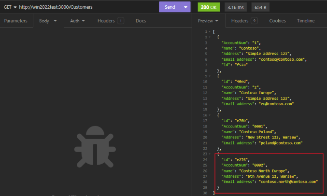Switch to the Parameters tab
This screenshot has height=196, width=327.
[16, 21]
